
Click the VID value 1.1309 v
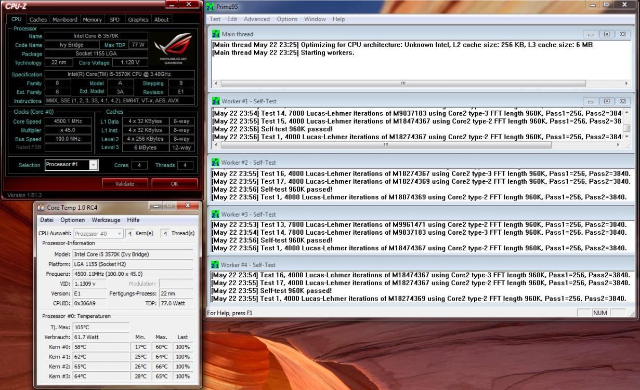[89, 284]
